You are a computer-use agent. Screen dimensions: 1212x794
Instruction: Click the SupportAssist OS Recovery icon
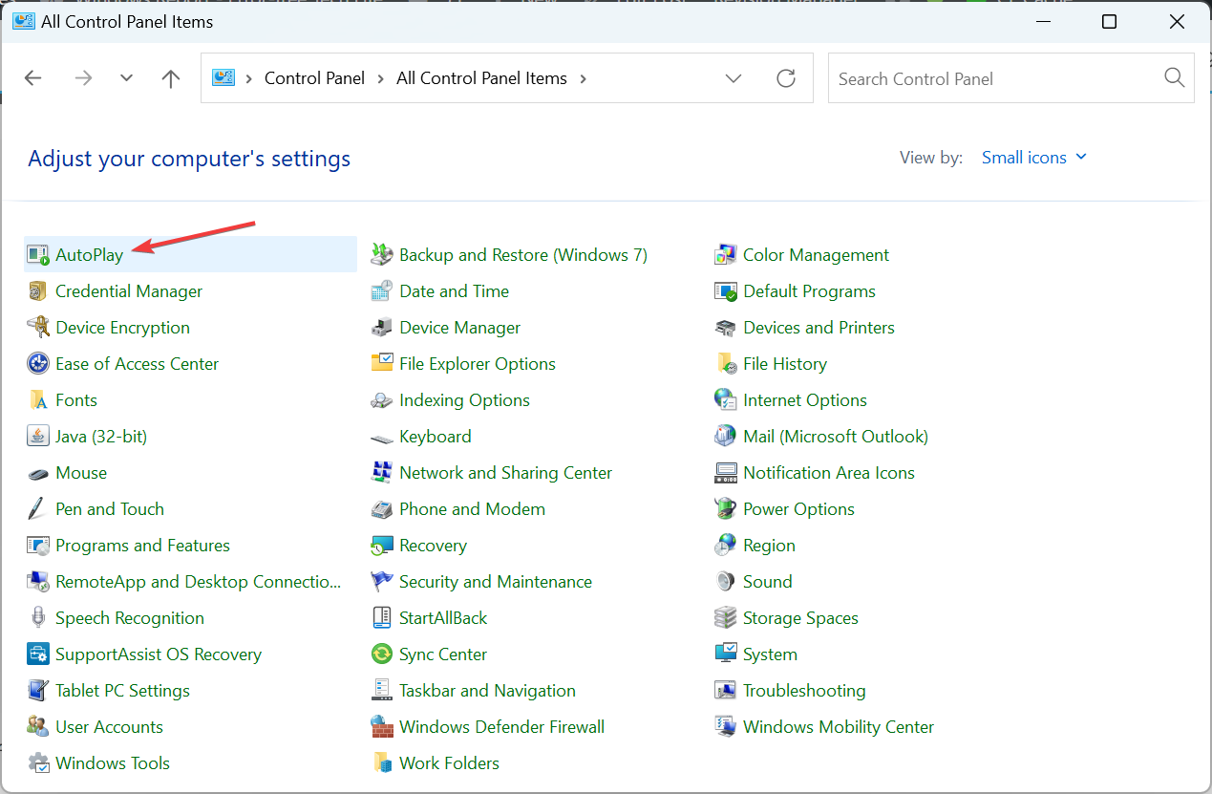pos(38,655)
